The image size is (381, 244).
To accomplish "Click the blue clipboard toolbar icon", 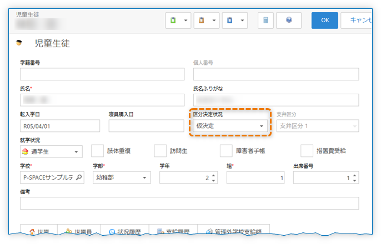I will [229, 21].
